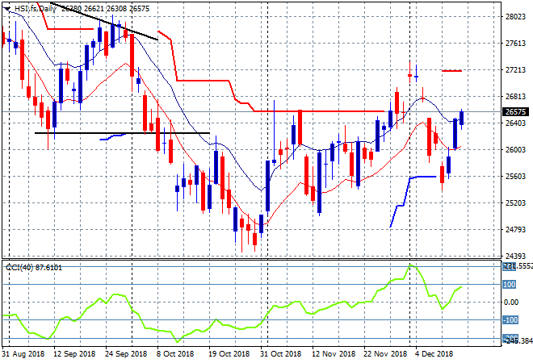The height and width of the screenshot is (363, 533).
Task: Click the 24793 price axis label
Action: pyautogui.click(x=515, y=230)
